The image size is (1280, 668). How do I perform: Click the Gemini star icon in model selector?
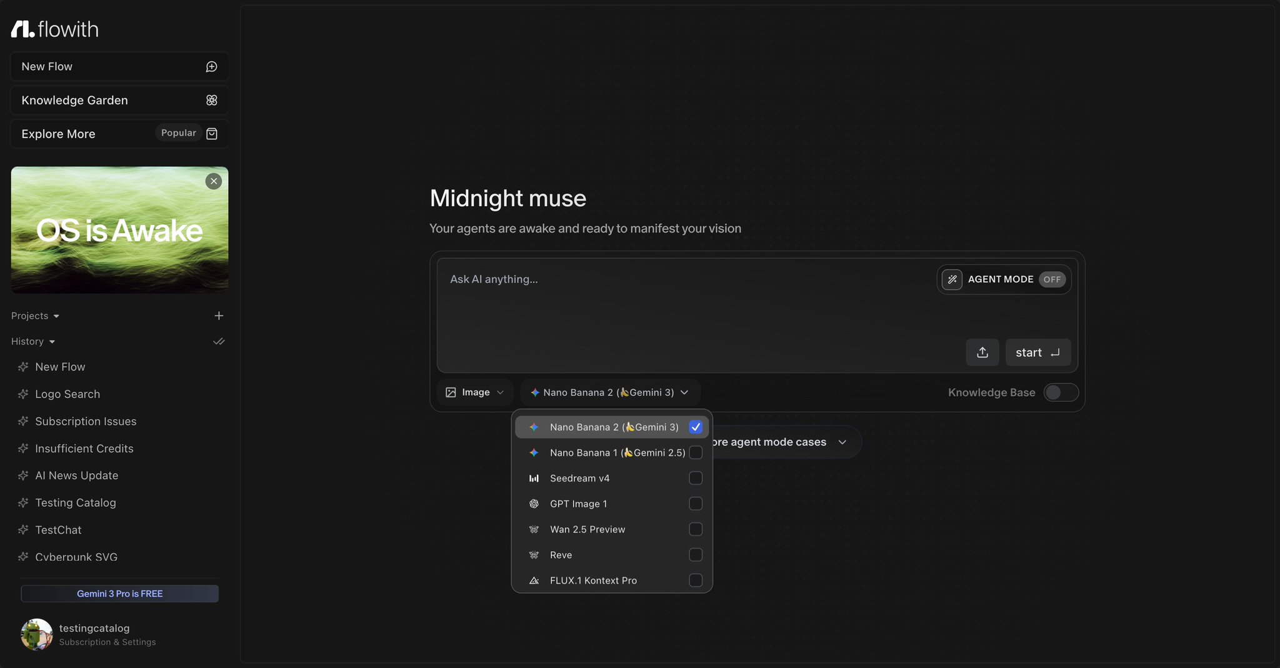coord(535,392)
